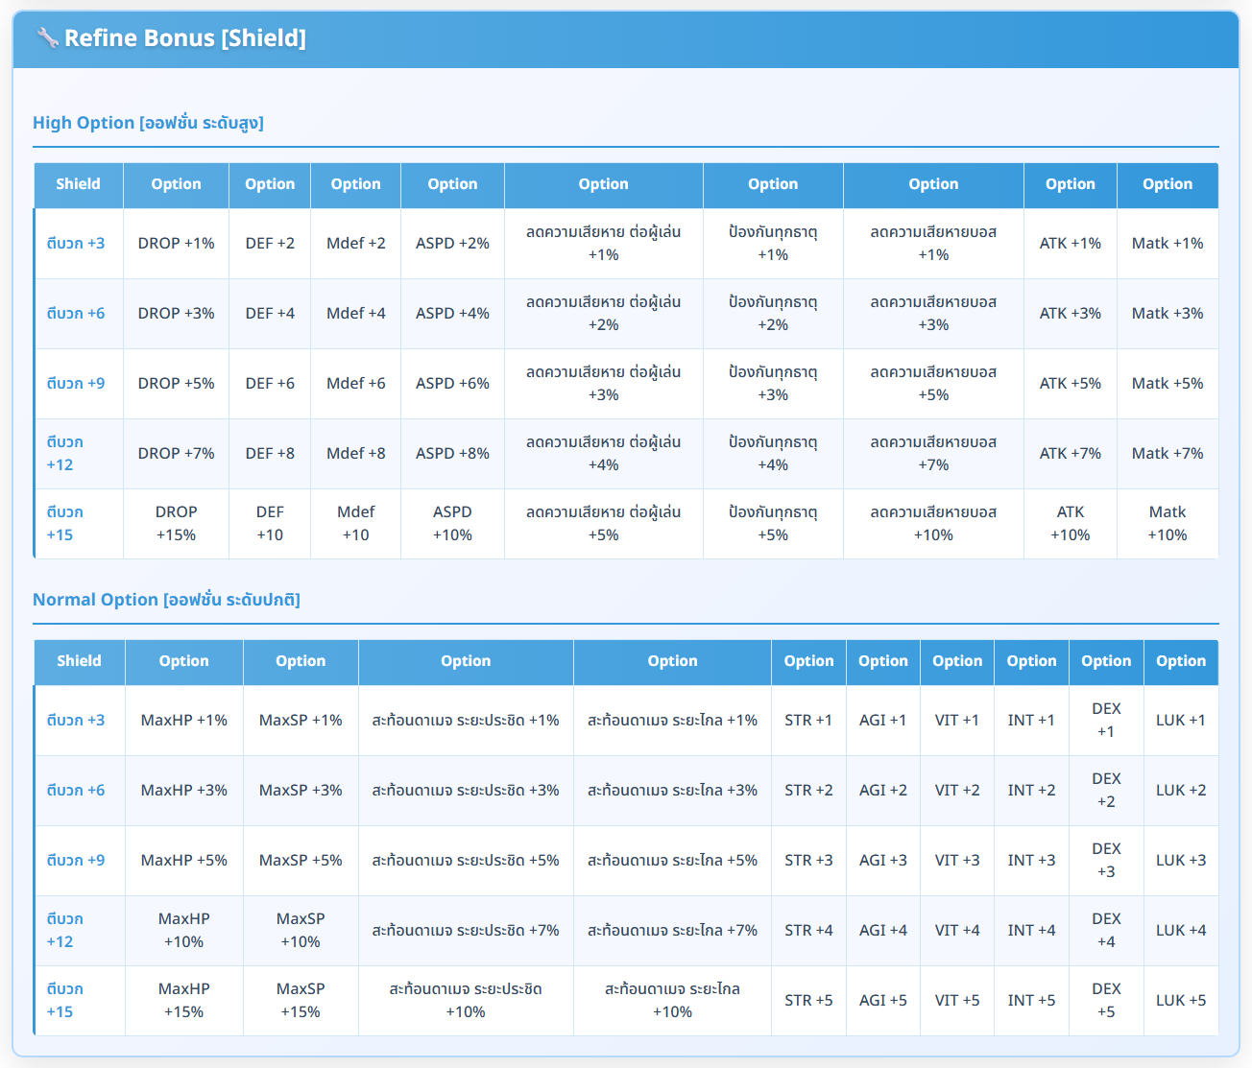The width and height of the screenshot is (1252, 1068).
Task: Select the INT +3 cell
Action: point(1031,861)
